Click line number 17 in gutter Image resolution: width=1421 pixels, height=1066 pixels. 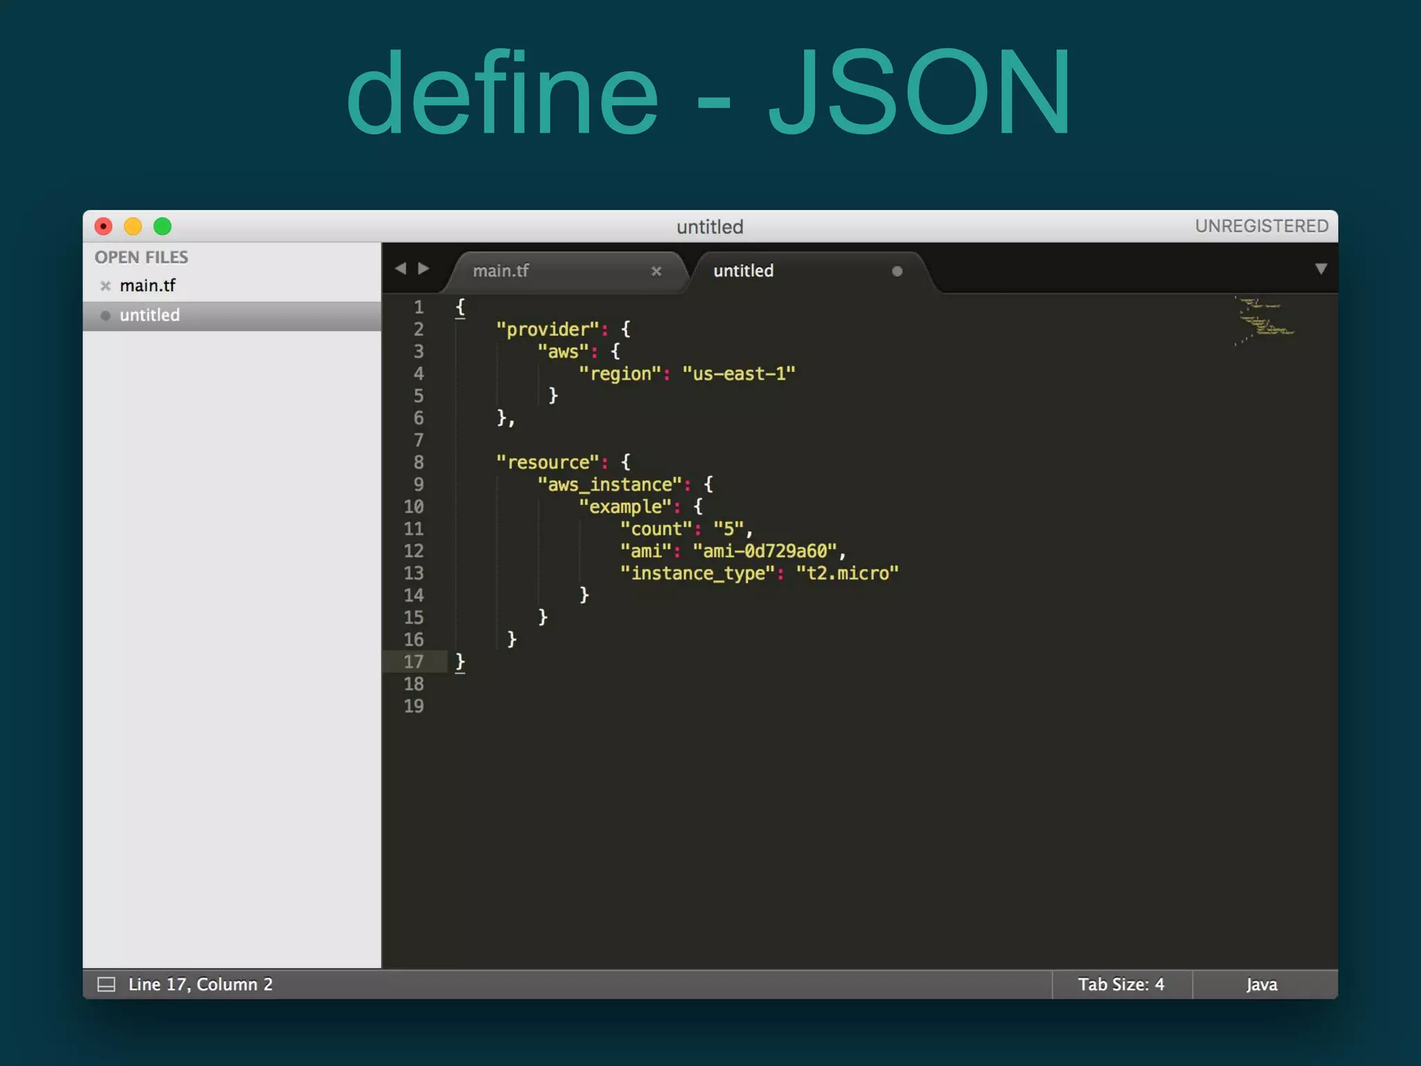point(414,662)
